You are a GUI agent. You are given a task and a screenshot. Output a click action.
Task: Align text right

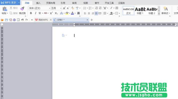[x=93, y=13]
